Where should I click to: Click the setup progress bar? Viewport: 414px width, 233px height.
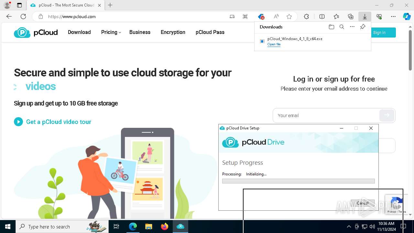click(x=298, y=181)
